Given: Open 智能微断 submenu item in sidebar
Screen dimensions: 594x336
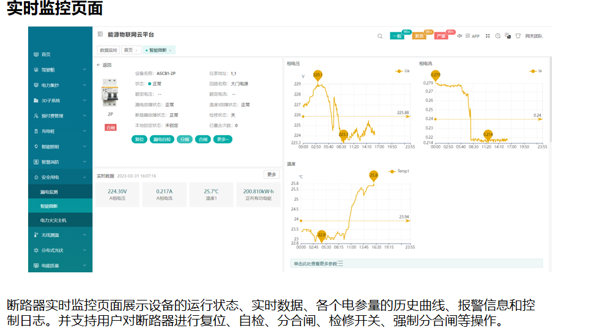Looking at the screenshot, I should [60, 206].
